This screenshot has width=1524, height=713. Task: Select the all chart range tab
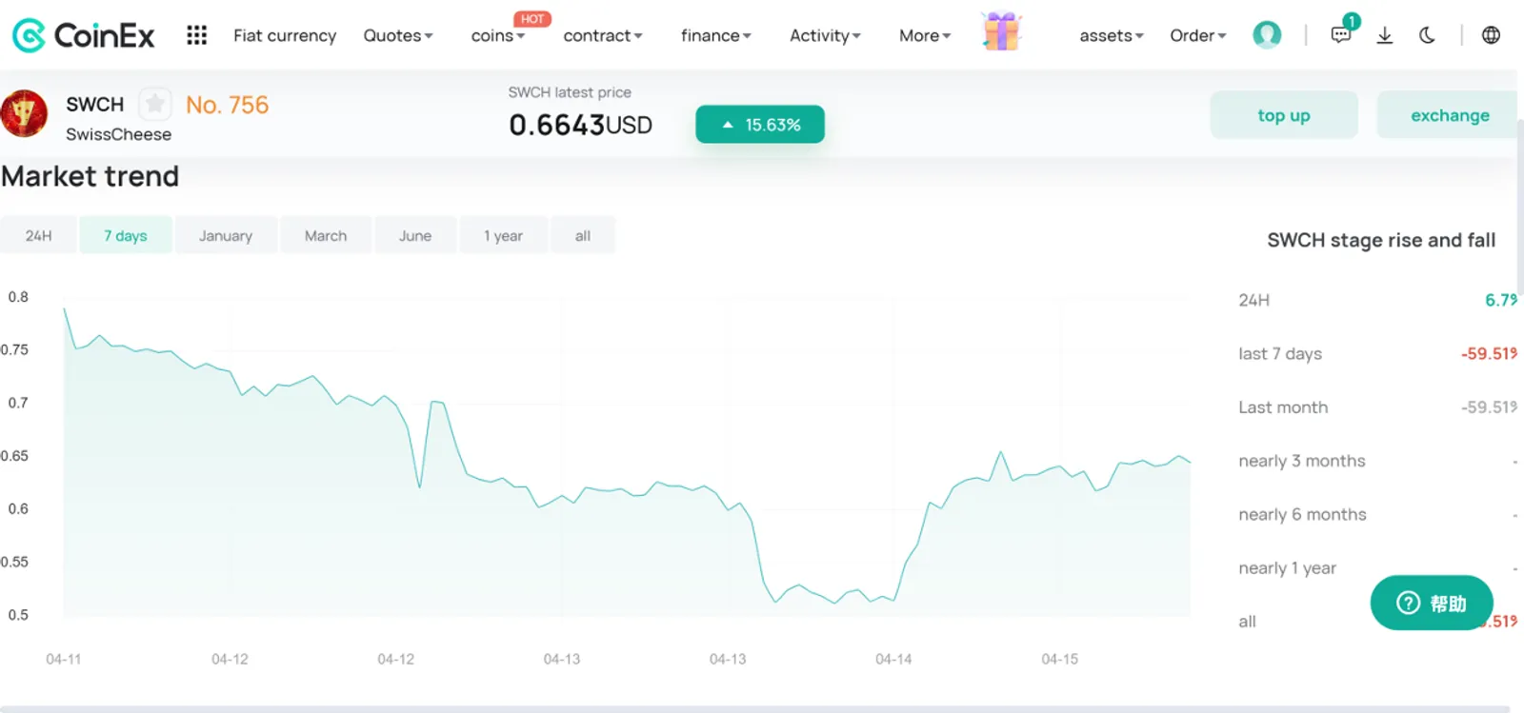click(x=583, y=235)
